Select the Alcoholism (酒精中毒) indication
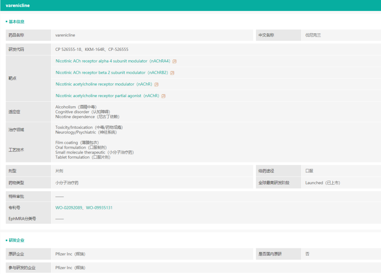 coord(76,107)
